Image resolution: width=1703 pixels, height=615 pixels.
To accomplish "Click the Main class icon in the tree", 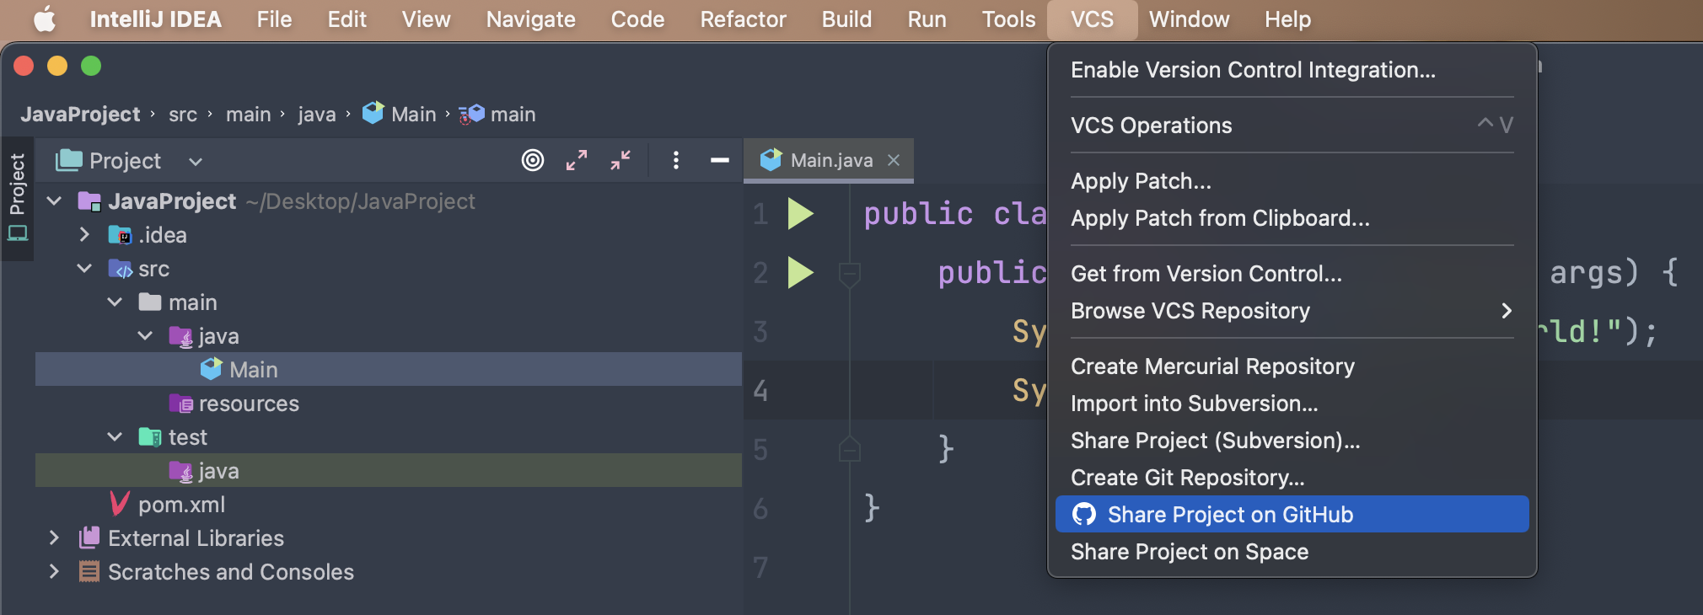I will coord(211,369).
